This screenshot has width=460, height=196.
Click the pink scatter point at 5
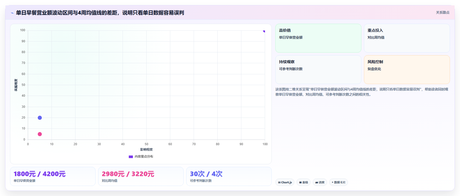point(40,134)
